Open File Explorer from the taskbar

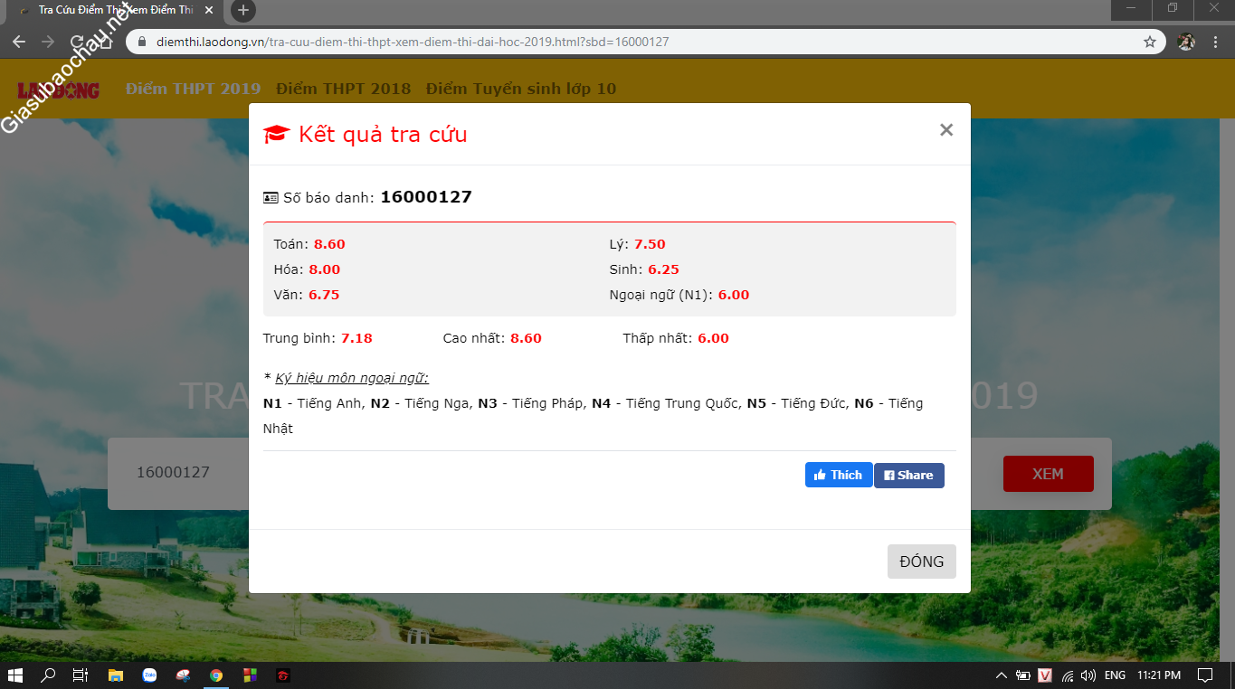pos(116,675)
